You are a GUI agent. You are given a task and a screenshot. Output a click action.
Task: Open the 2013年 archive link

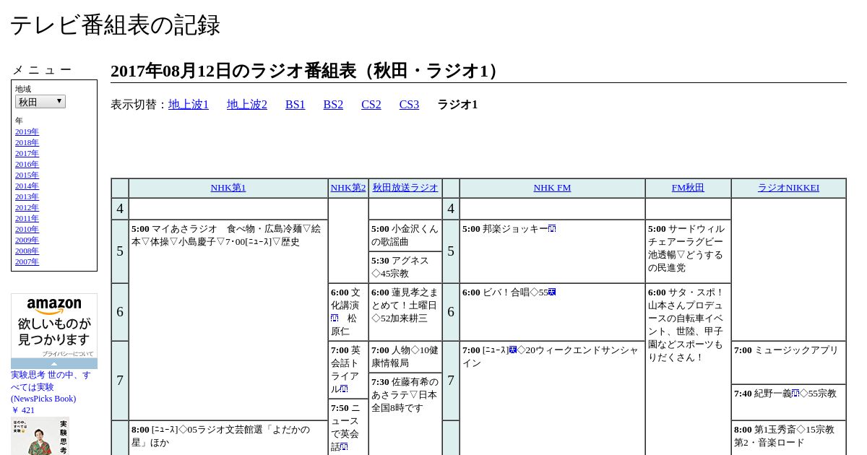[27, 197]
